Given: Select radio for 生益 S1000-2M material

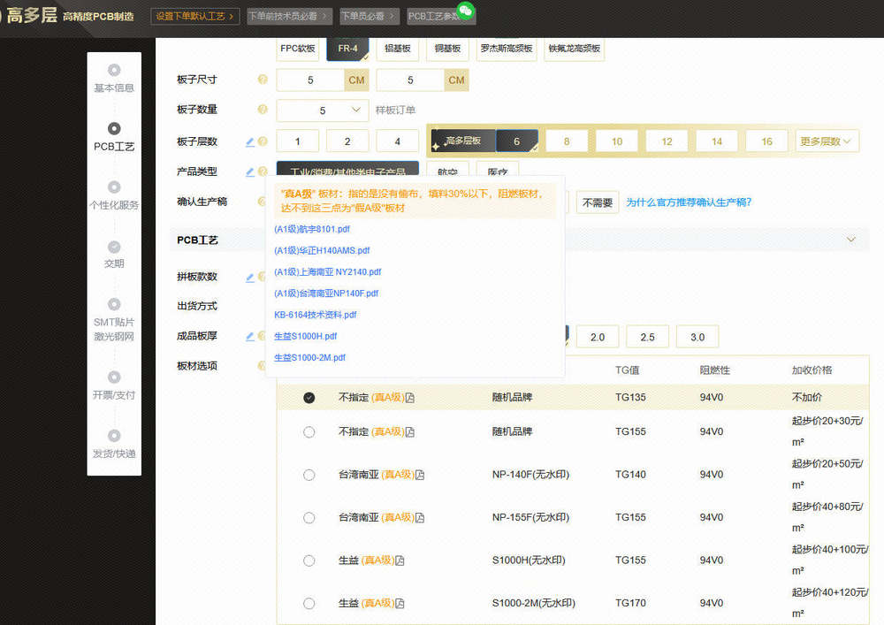Looking at the screenshot, I should click(x=309, y=604).
